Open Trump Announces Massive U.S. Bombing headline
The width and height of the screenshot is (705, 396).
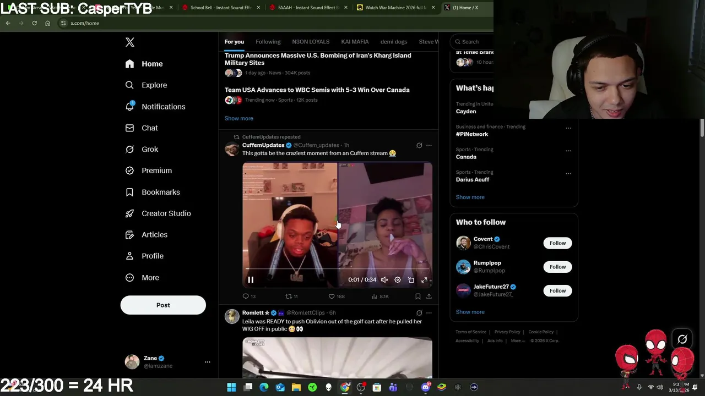318,59
